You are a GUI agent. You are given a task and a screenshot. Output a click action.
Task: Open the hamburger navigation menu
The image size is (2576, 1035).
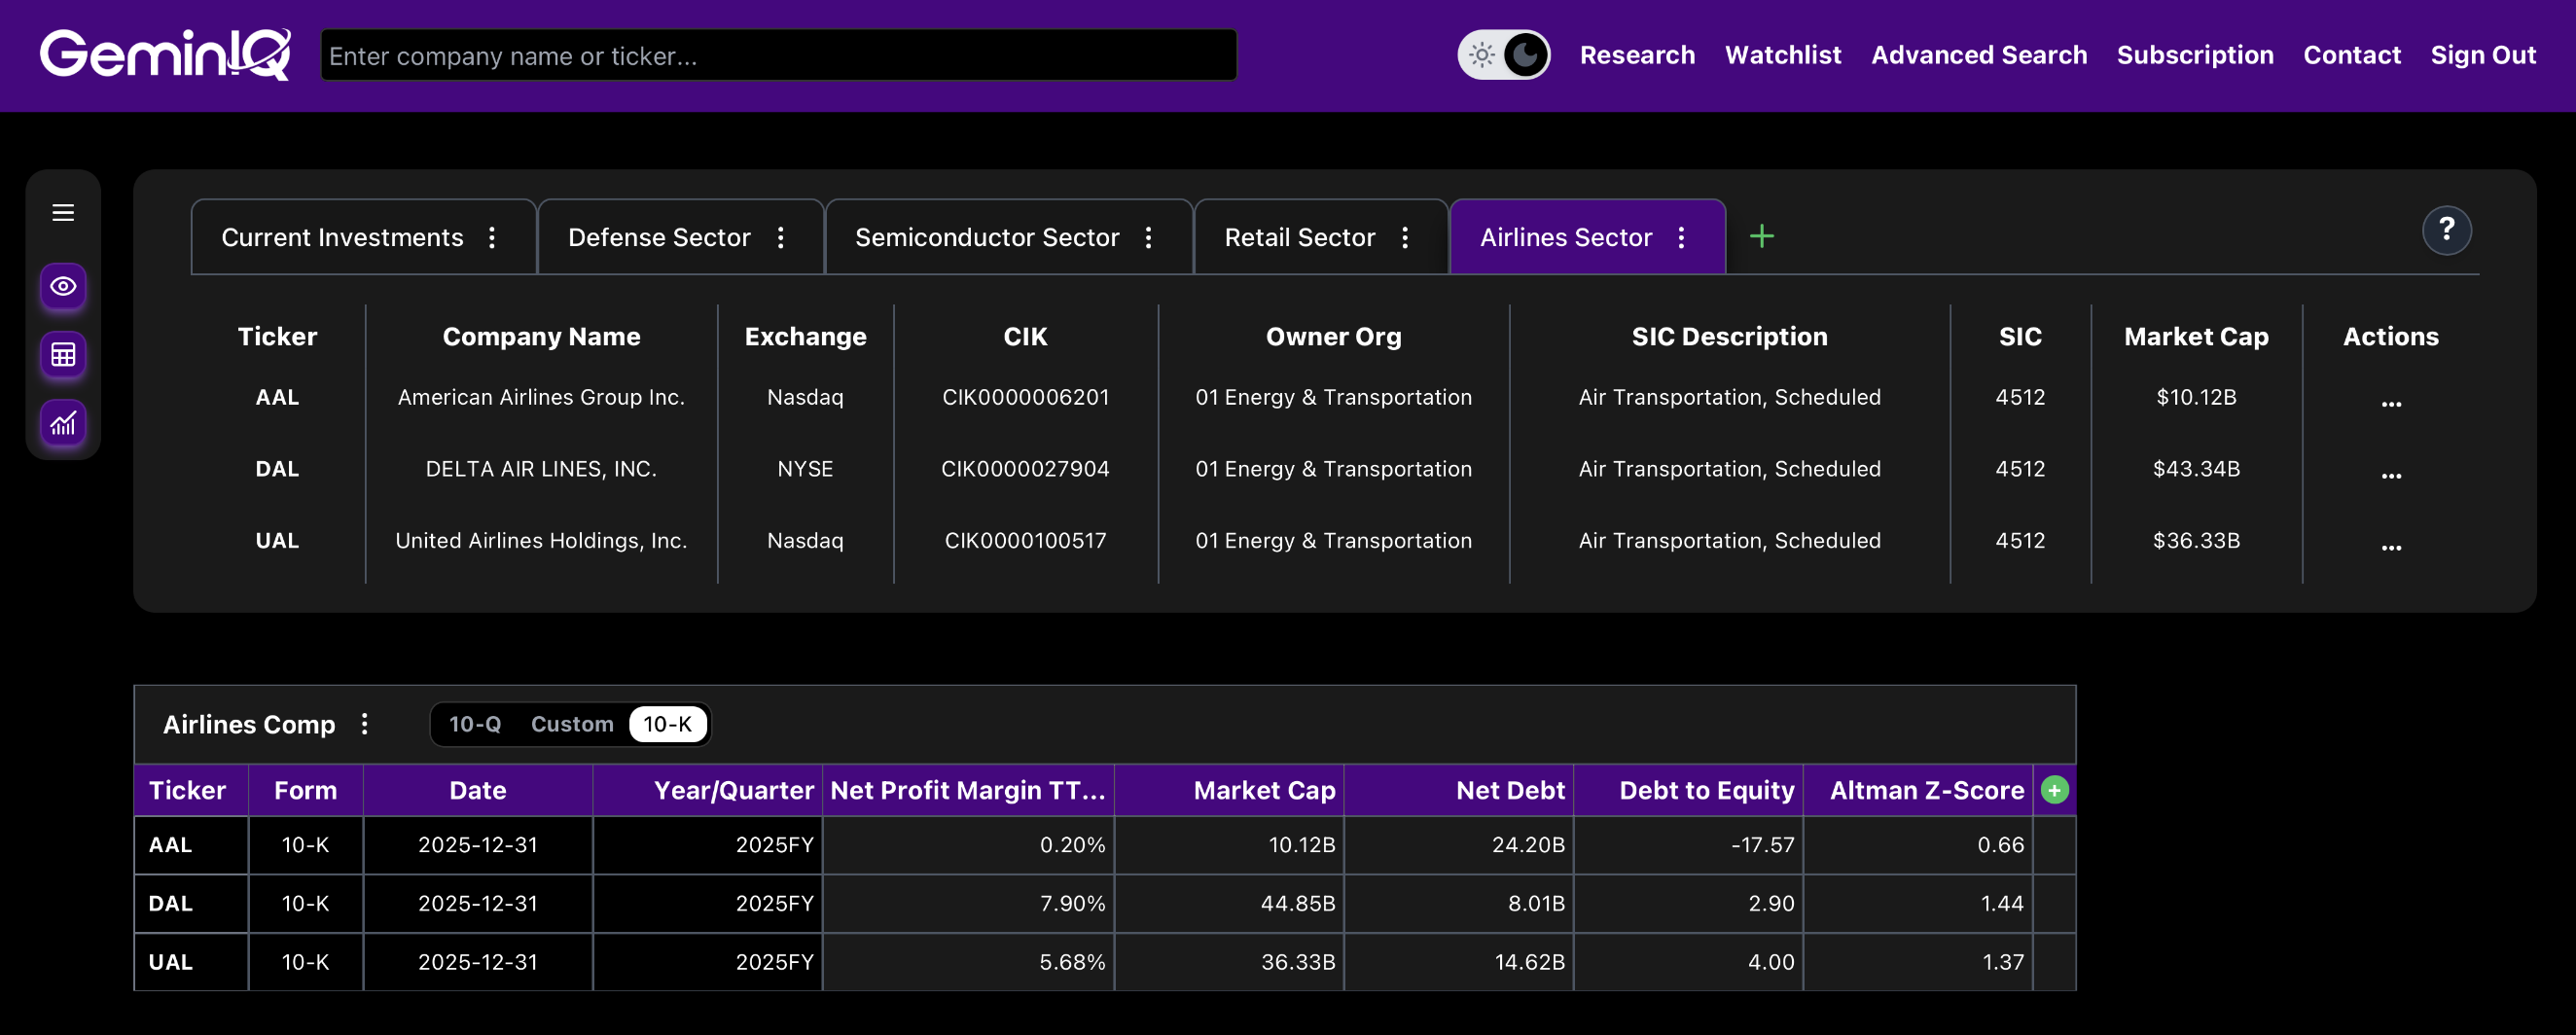click(x=63, y=213)
